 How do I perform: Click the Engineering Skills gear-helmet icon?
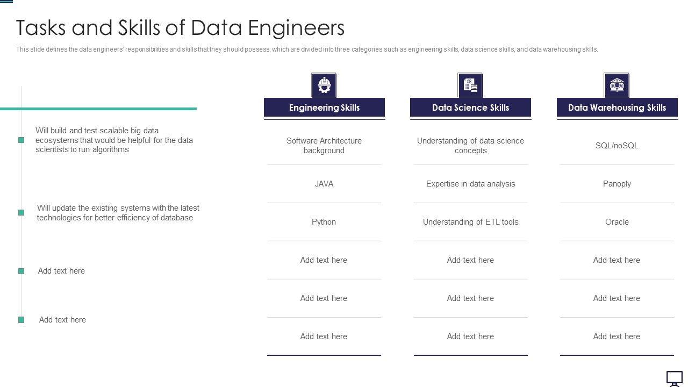tap(324, 85)
